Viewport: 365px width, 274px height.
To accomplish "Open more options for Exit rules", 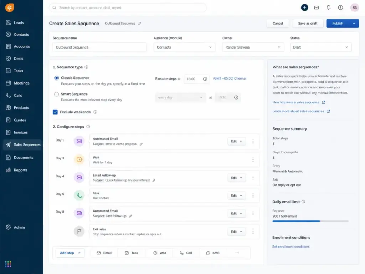I will click(253, 232).
